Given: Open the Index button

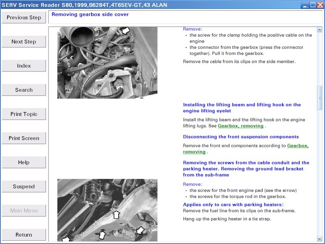Looking at the screenshot, I should click(x=24, y=66).
